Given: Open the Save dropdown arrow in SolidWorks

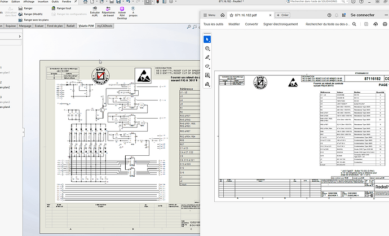Looking at the screenshot, I should click(122, 2).
